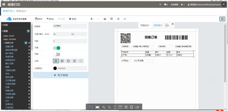Open the user account menu in header
228x111 pixels.
(204, 5)
